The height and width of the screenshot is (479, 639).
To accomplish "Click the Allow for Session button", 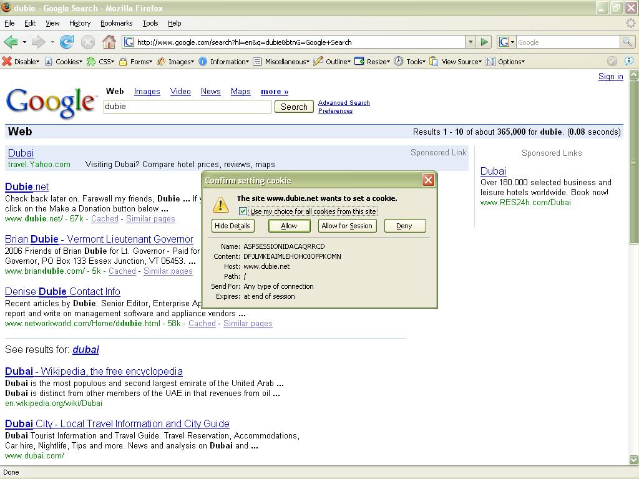I will point(347,226).
